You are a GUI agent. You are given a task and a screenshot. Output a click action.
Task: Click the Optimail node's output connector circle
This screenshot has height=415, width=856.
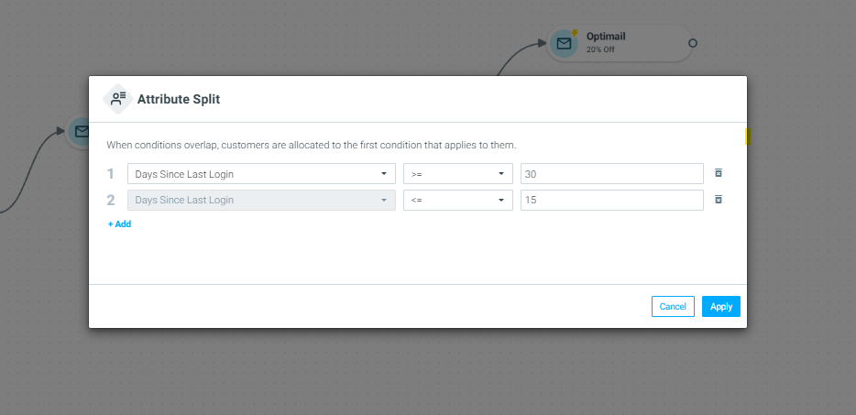pos(693,43)
